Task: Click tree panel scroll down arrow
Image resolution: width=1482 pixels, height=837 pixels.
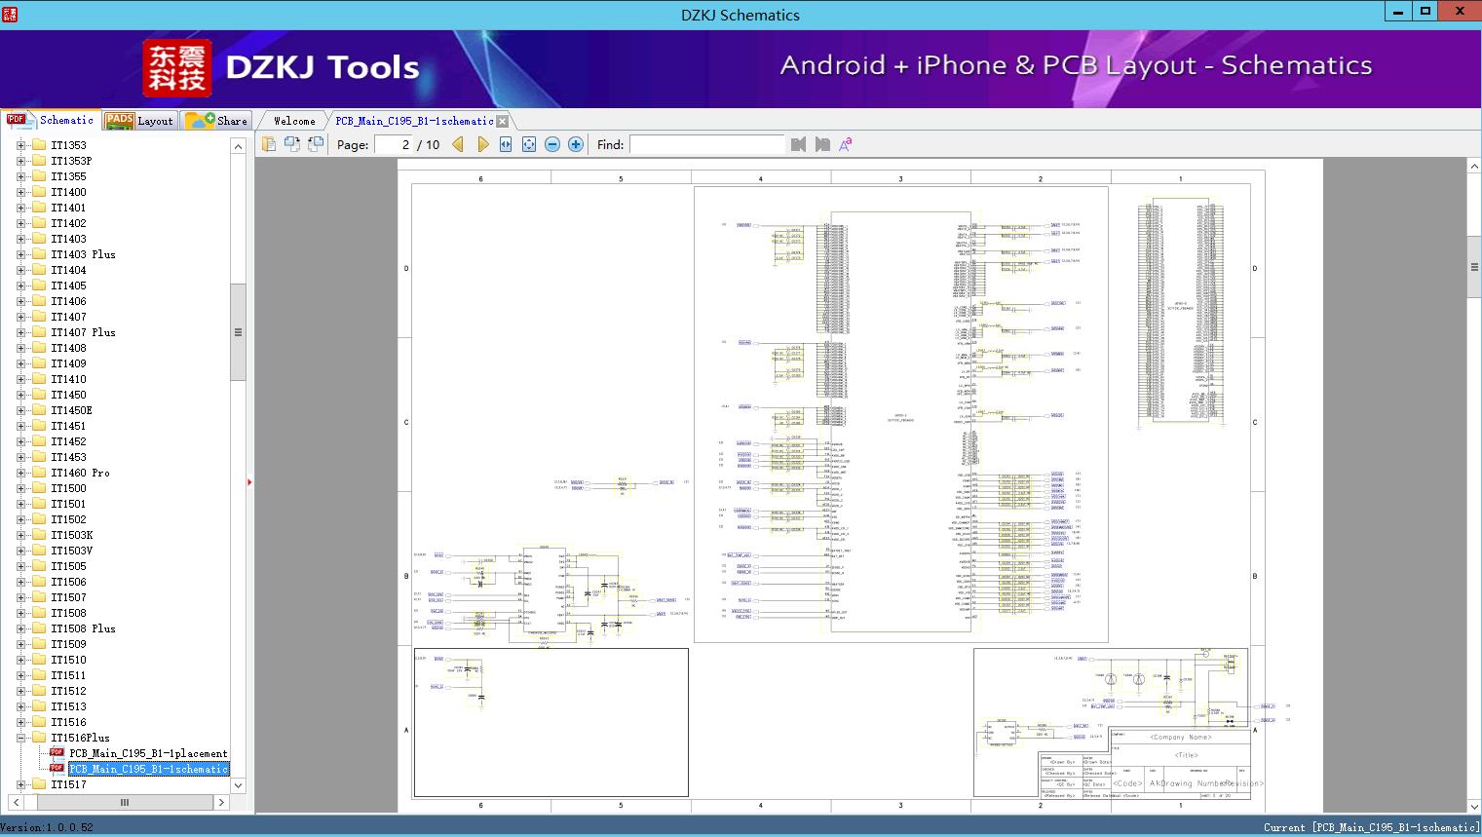Action: pos(238,785)
